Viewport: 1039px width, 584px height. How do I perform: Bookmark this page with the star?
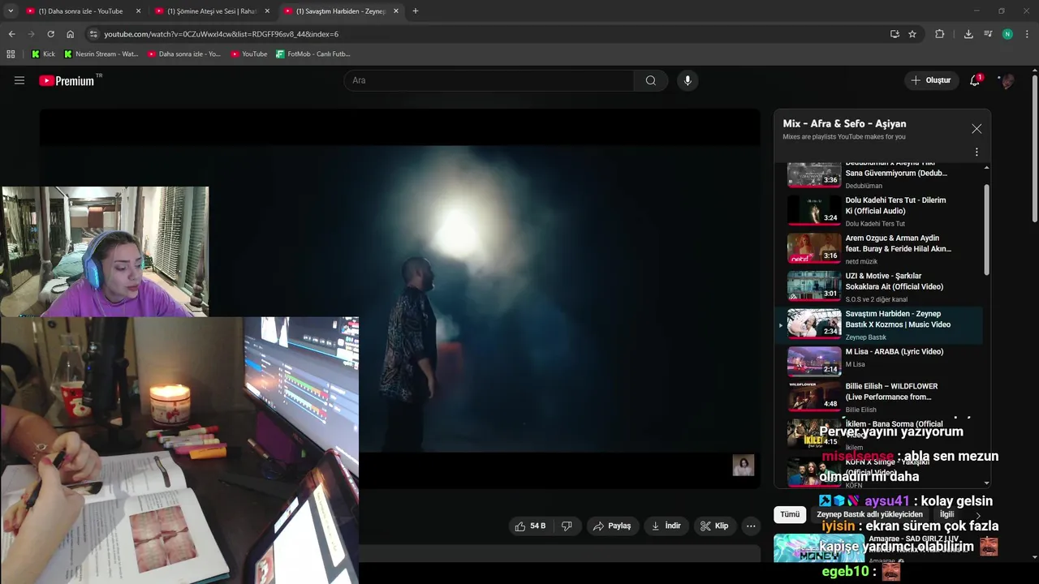tap(912, 34)
